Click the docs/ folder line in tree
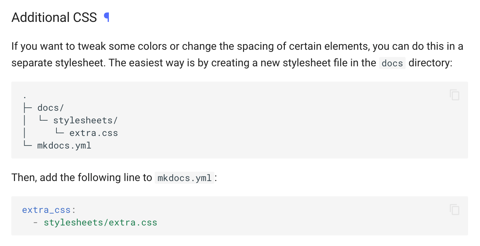The width and height of the screenshot is (480, 246). (50, 108)
